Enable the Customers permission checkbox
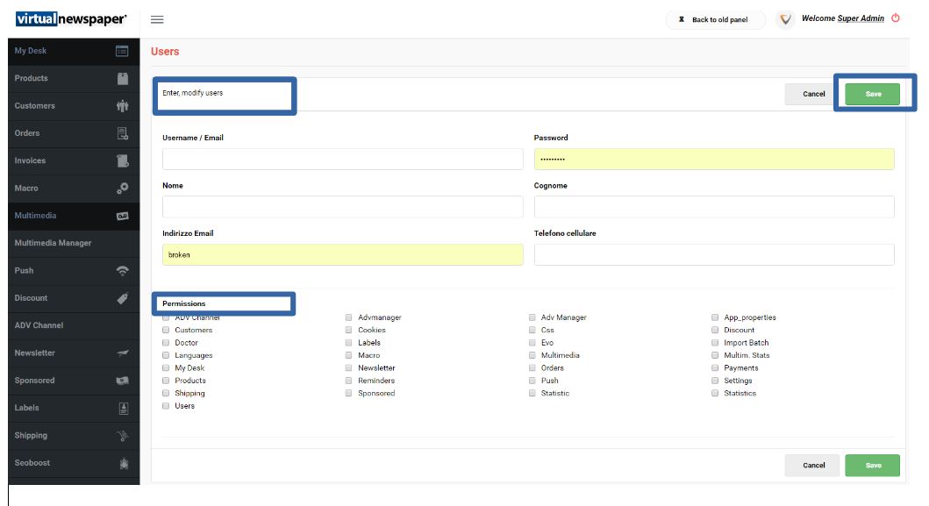 pos(166,331)
